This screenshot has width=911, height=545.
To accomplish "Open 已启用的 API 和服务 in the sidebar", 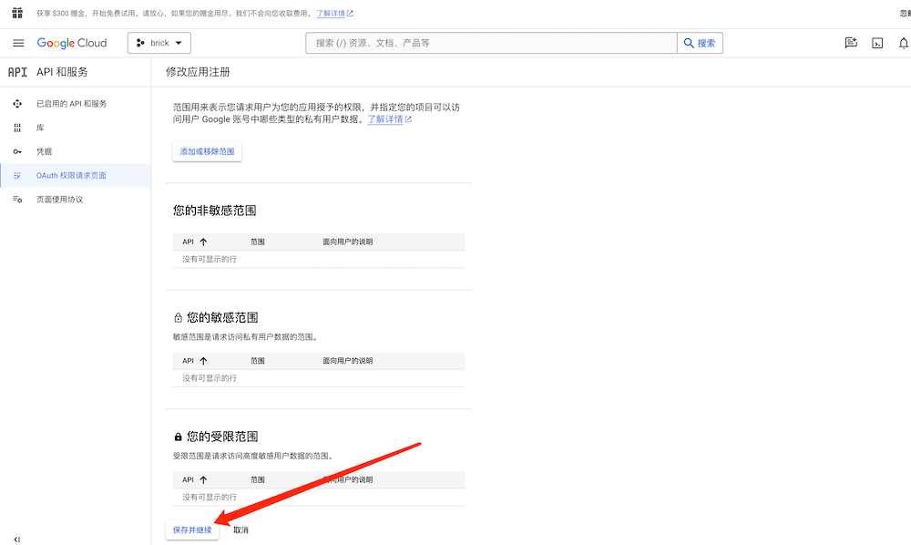I will pyautogui.click(x=71, y=104).
